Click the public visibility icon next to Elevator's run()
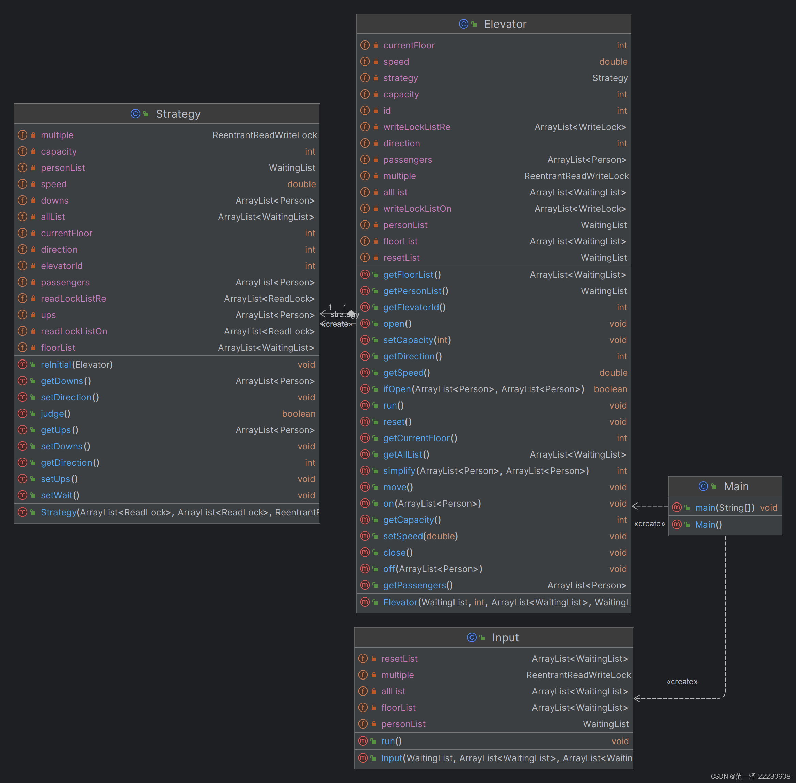 point(375,405)
